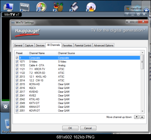Click the scroll up arrow of channel list

pyautogui.click(x=142, y=52)
